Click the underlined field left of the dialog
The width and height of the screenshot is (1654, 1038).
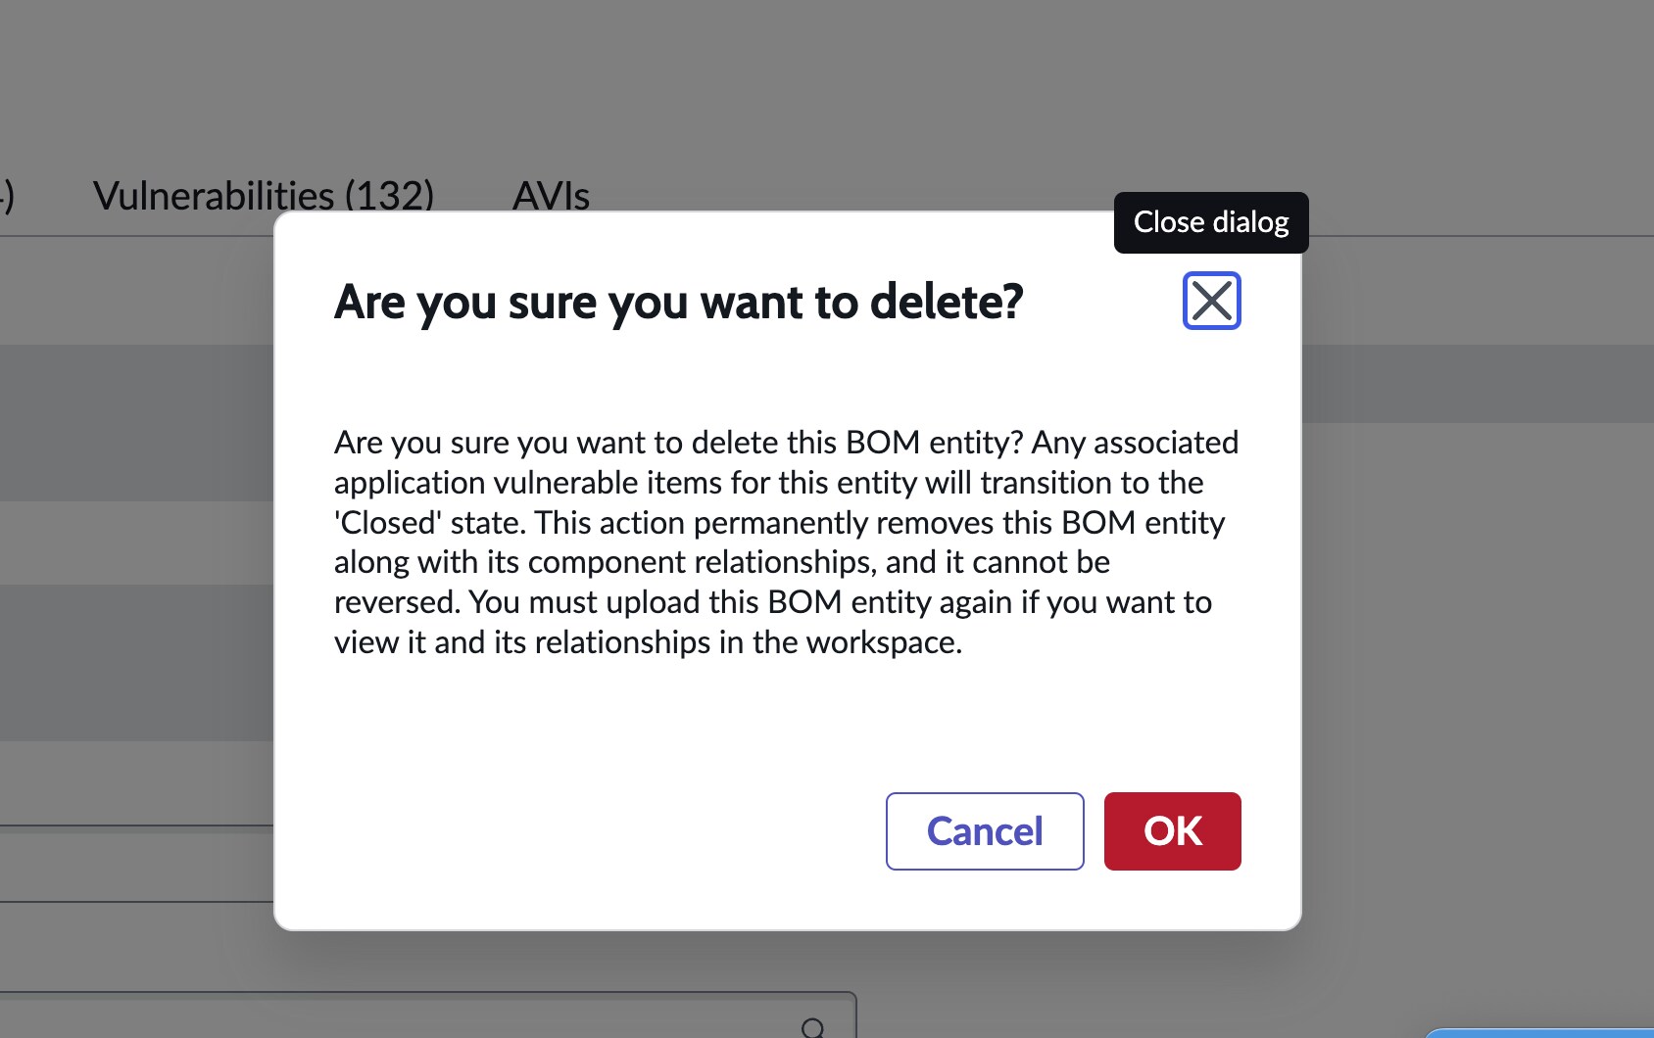point(136,864)
